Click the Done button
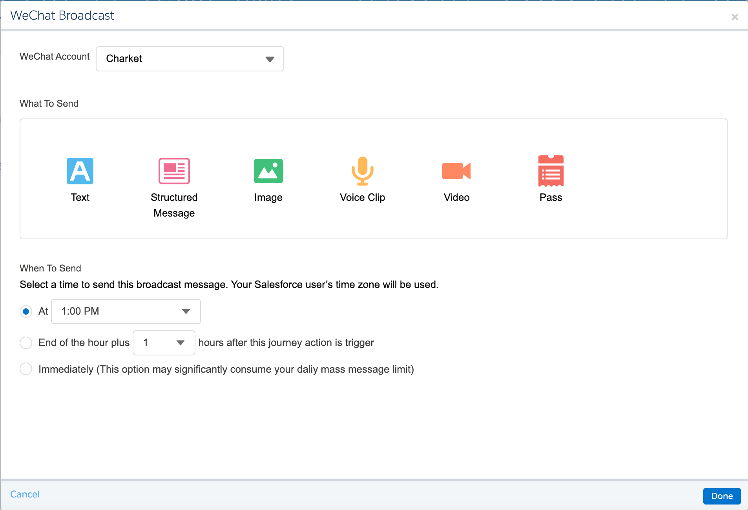This screenshot has width=748, height=510. 722,496
